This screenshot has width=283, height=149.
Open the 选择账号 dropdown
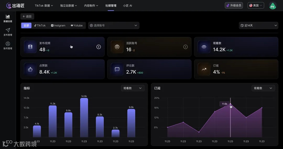tap(114, 25)
